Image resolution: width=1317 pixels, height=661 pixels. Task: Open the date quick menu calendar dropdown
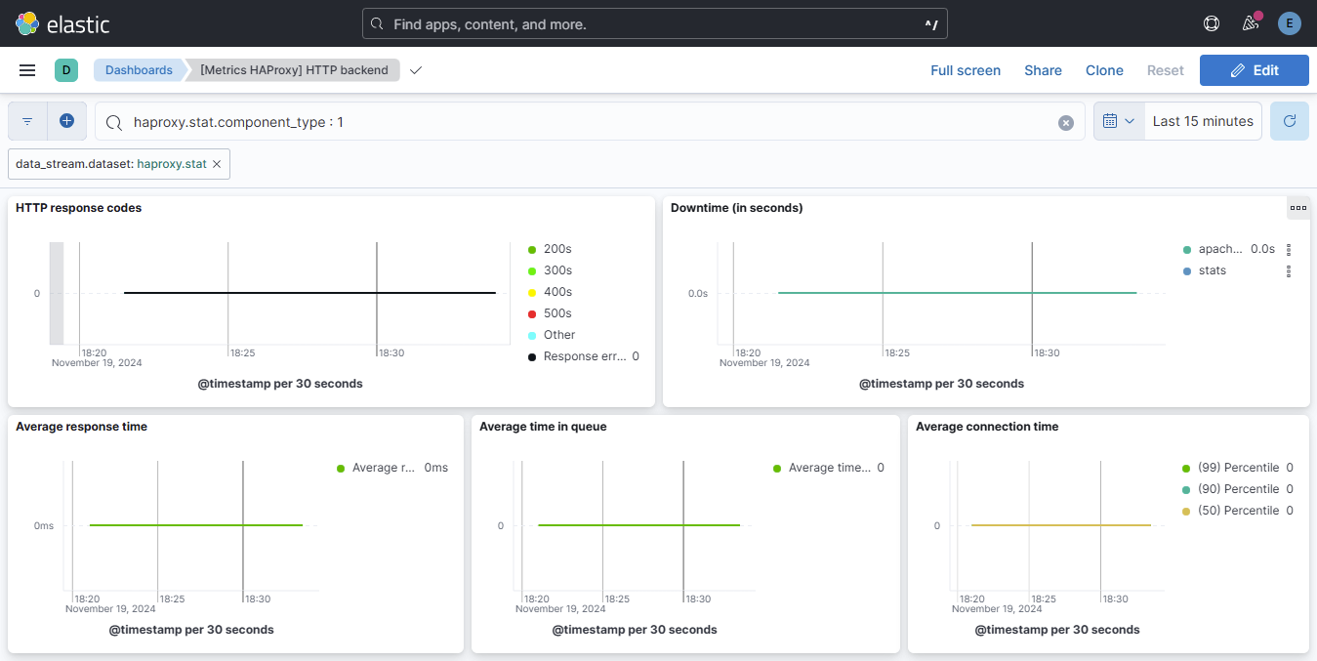(1118, 121)
